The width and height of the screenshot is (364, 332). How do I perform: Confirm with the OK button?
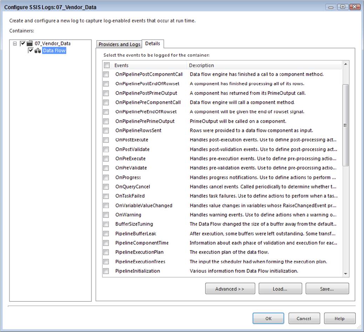tap(268, 318)
